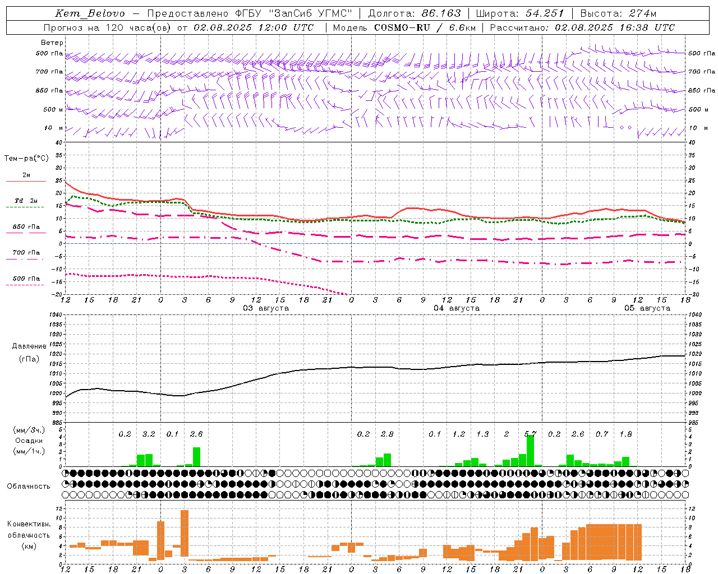This screenshot has width=718, height=574.
Task: Click the precipitation total 1.8
Action: 625,434
